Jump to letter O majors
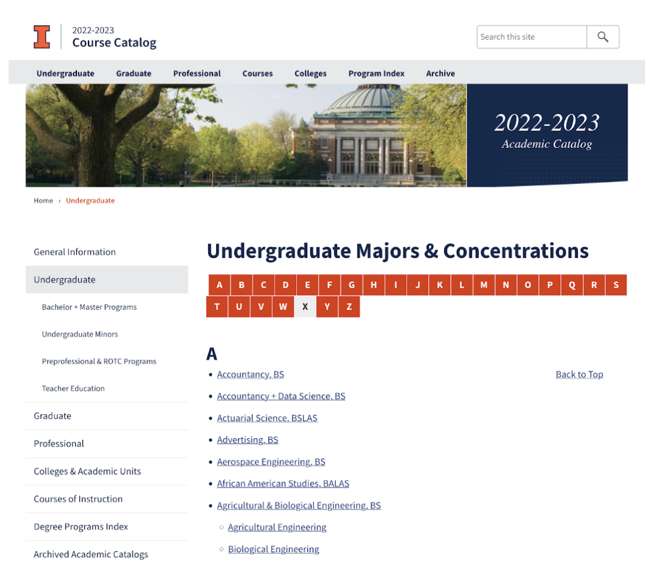This screenshot has width=656, height=578. pos(528,285)
